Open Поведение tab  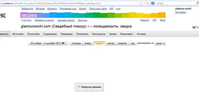coord(66,34)
